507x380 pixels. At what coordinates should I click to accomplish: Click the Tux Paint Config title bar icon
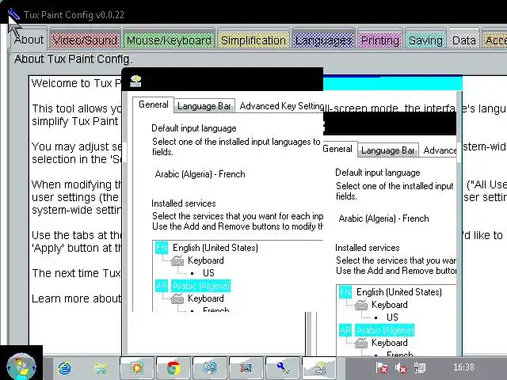click(x=13, y=14)
